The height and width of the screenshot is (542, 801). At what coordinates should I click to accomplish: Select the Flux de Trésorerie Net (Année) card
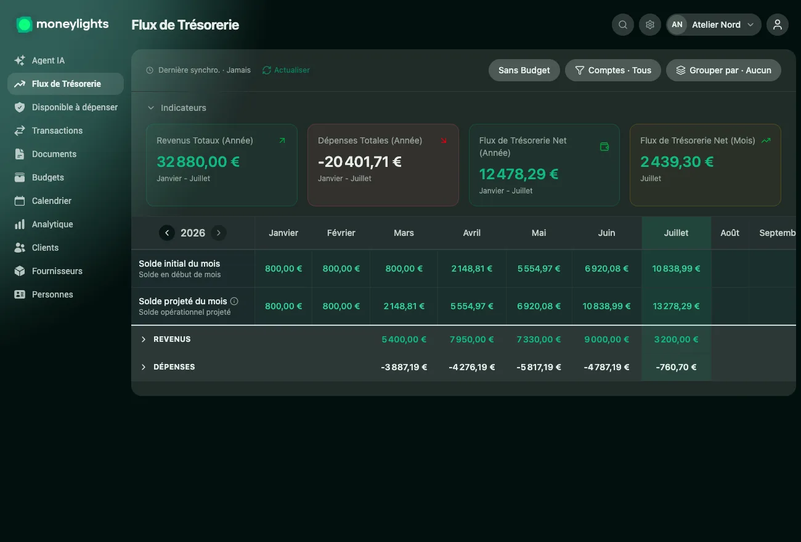tap(544, 165)
